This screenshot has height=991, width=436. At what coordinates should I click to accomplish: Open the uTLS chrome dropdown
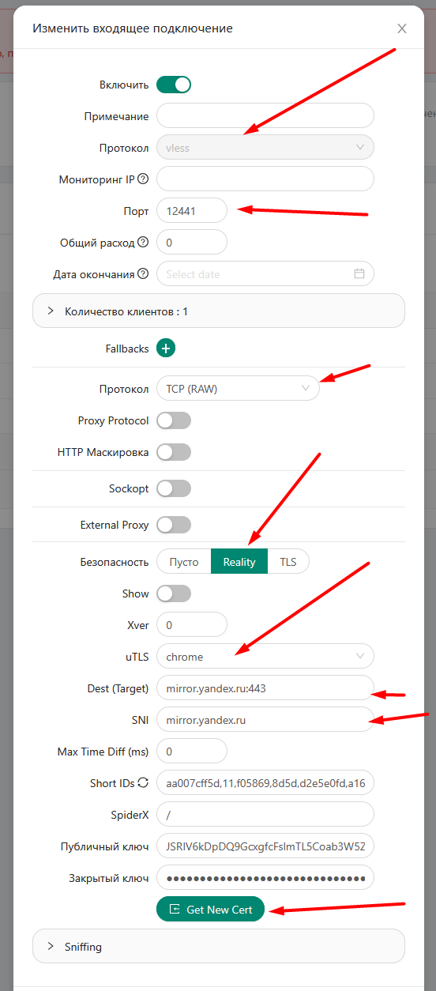265,656
